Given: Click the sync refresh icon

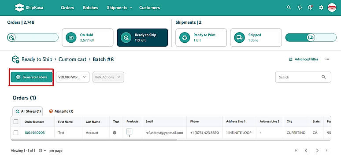Looking at the screenshot, I should point(300,7).
